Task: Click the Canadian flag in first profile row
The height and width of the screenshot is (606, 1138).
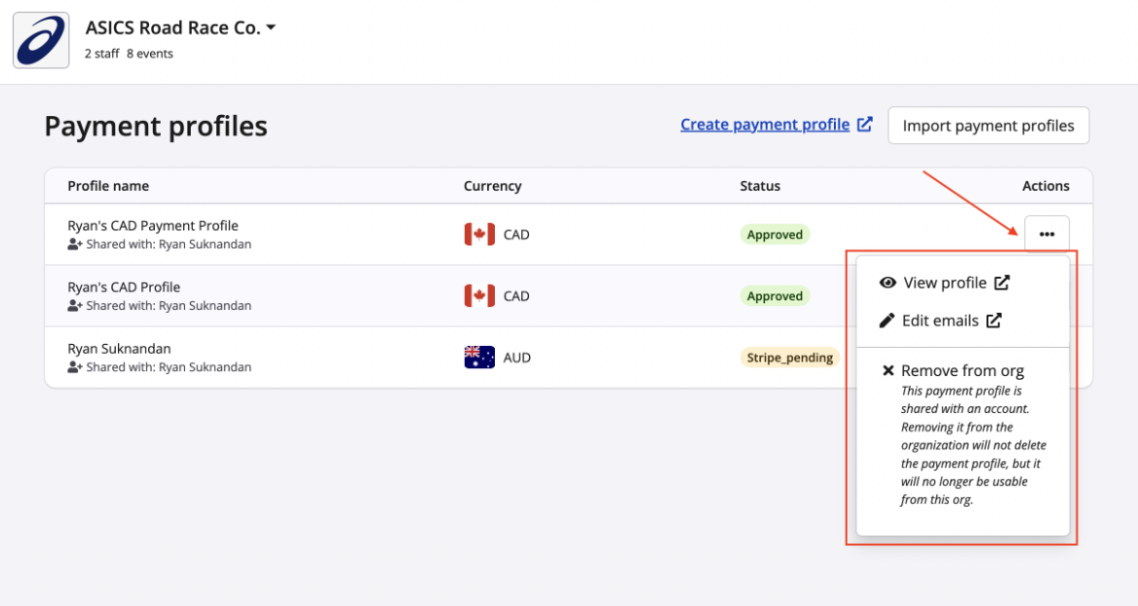Action: [479, 235]
